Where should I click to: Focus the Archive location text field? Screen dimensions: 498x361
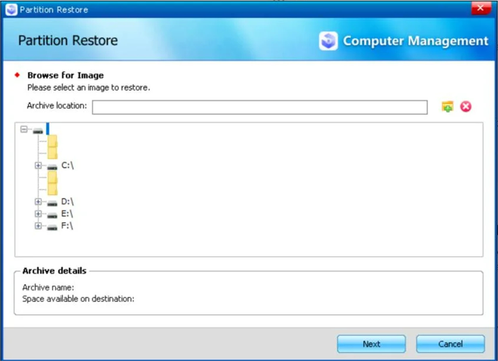click(x=259, y=107)
